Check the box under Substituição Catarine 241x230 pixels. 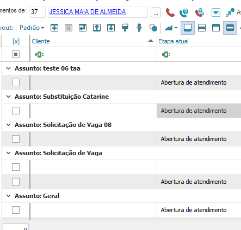pos(16,111)
